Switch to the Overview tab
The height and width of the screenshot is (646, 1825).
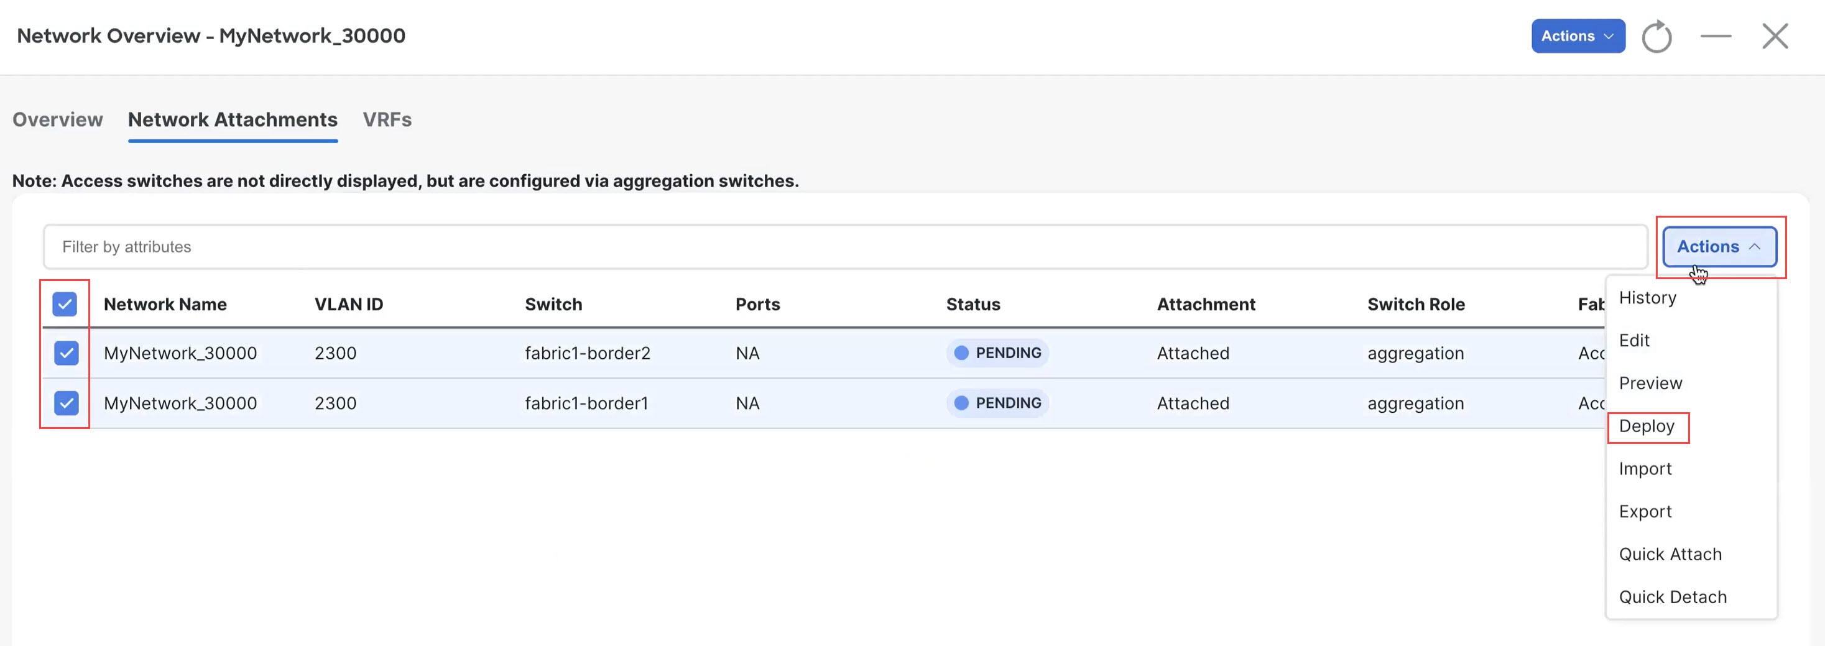click(57, 120)
